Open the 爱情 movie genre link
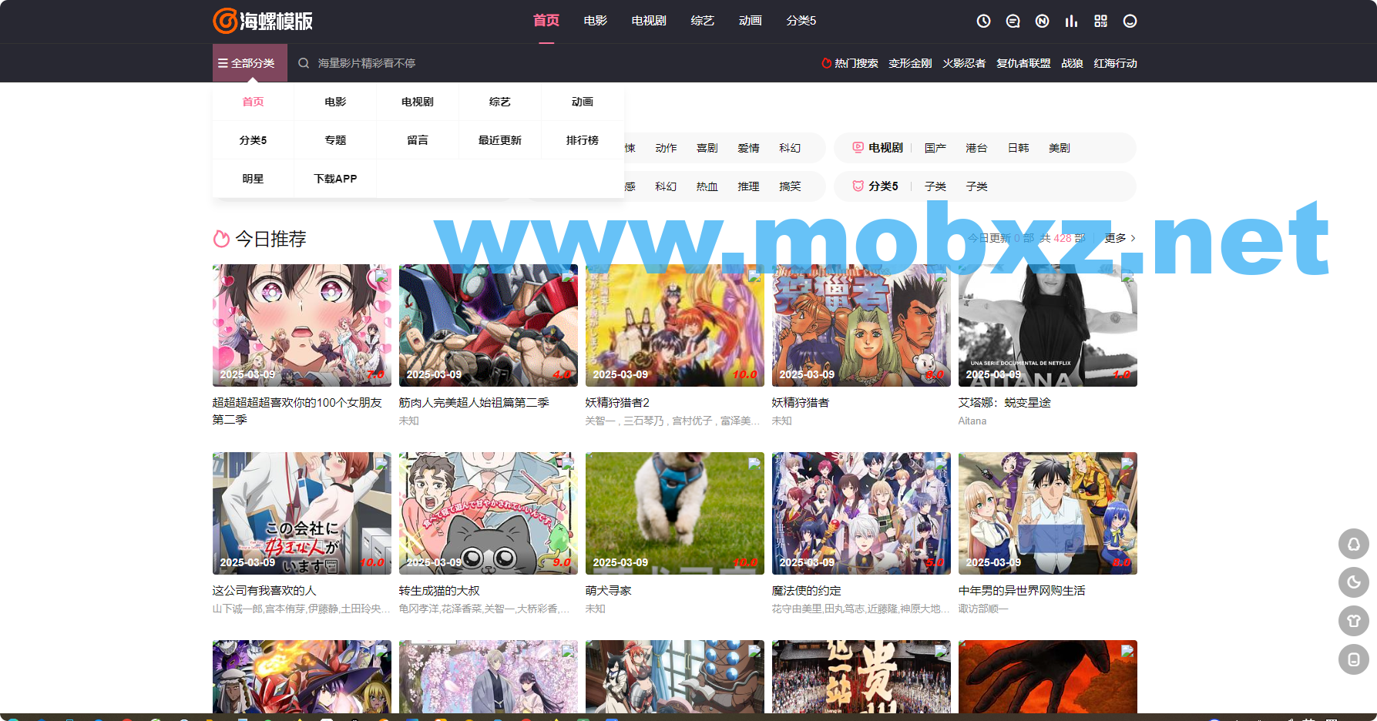1377x721 pixels. [748, 148]
